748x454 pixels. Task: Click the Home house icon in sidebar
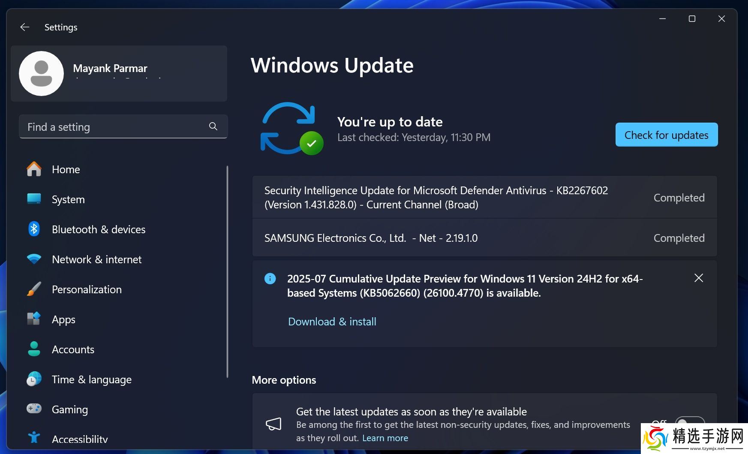[34, 169]
